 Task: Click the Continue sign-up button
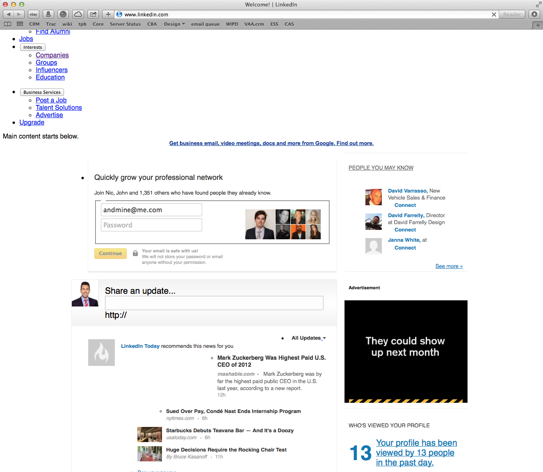[110, 253]
